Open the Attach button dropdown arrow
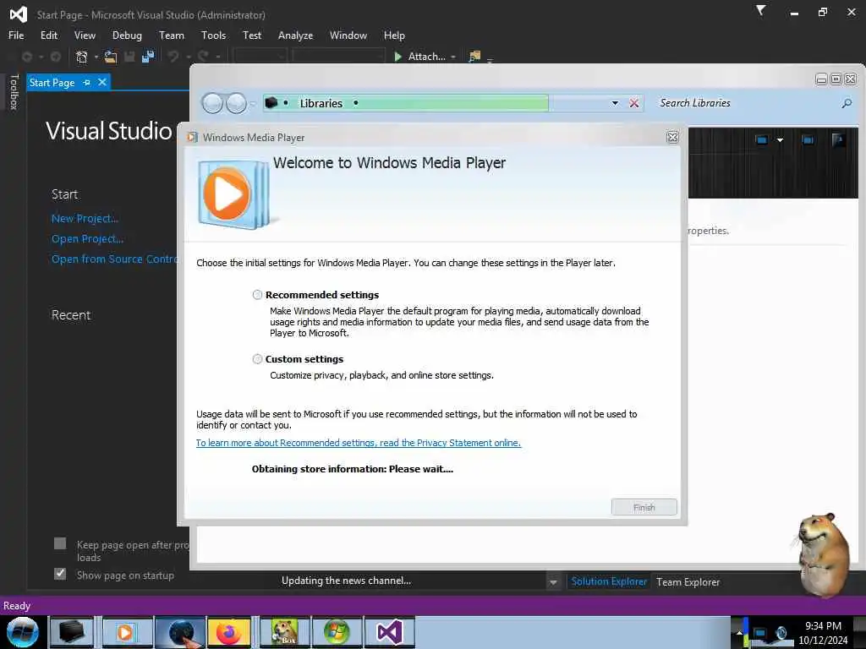The width and height of the screenshot is (866, 649). [x=453, y=57]
